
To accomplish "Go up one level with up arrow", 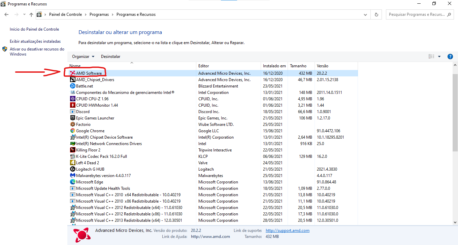I will click(31, 14).
